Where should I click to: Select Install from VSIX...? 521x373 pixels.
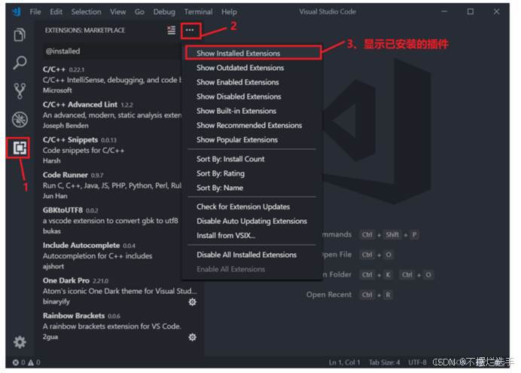(x=252, y=235)
